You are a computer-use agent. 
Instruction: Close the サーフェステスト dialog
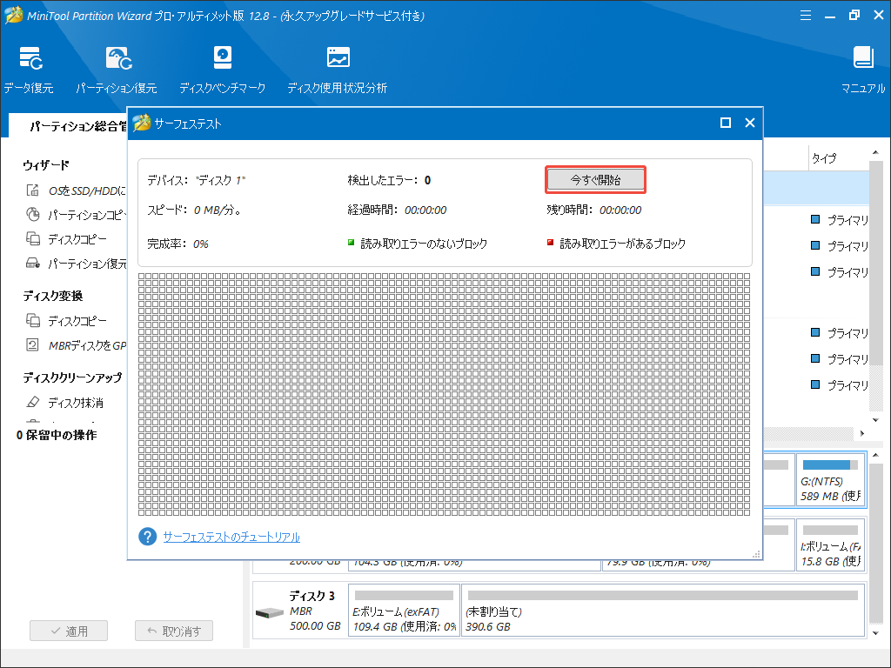[x=749, y=123]
